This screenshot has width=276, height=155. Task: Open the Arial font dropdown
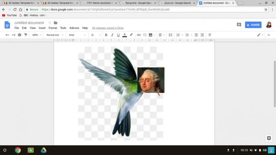pos(77,35)
